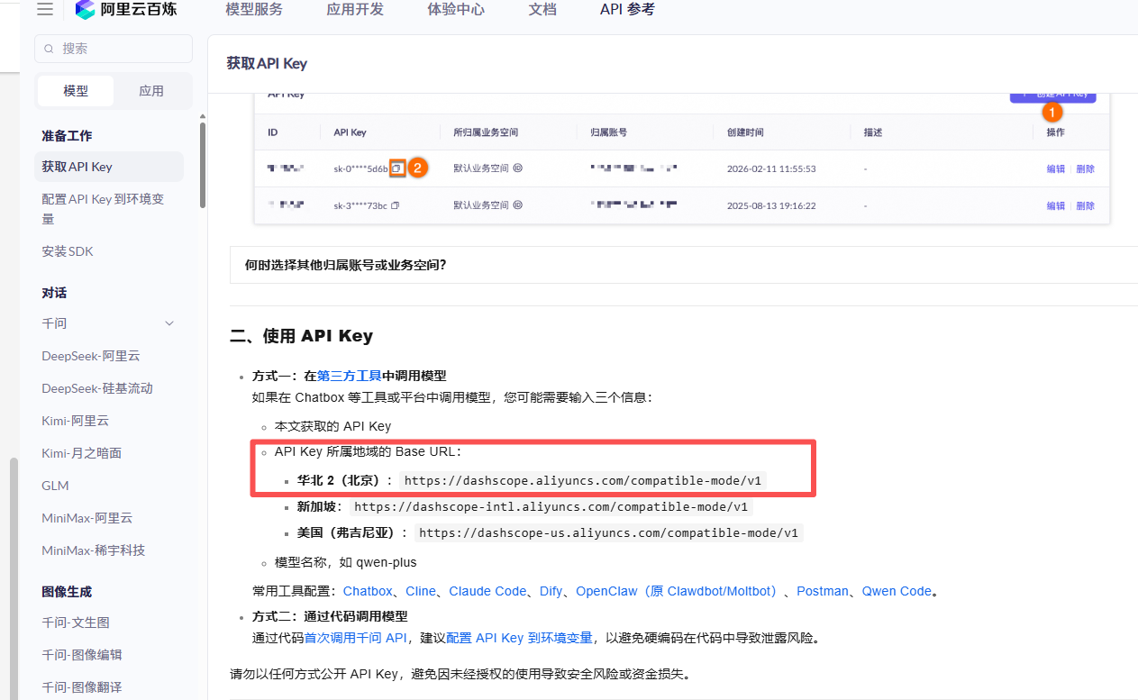1138x700 pixels.
Task: Open DeepSeek-硅基流动 in the sidebar
Action: point(97,388)
